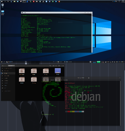Open the Domov path bar dropdown
Screen dimensions: 125x131
coord(11,66)
